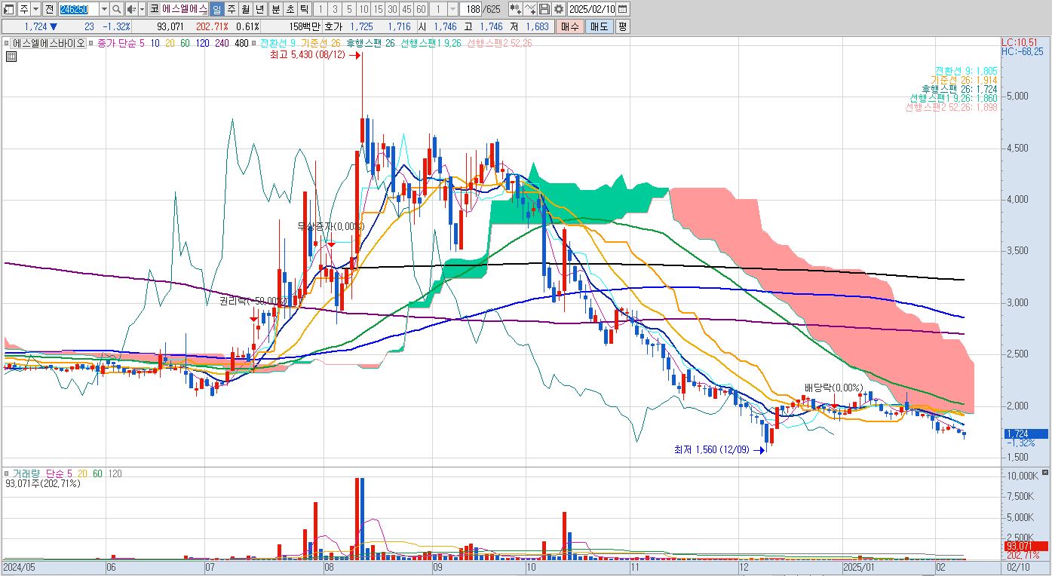This screenshot has width=1052, height=576.
Task: Toggle the 코 market indicator button
Action: coord(154,9)
